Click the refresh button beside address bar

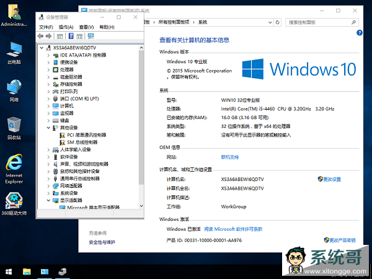[277, 22]
